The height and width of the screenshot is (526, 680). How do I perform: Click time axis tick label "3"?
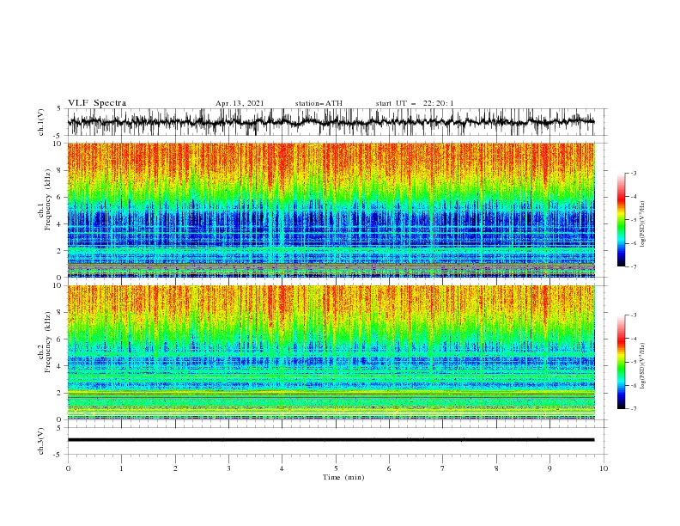coord(228,468)
